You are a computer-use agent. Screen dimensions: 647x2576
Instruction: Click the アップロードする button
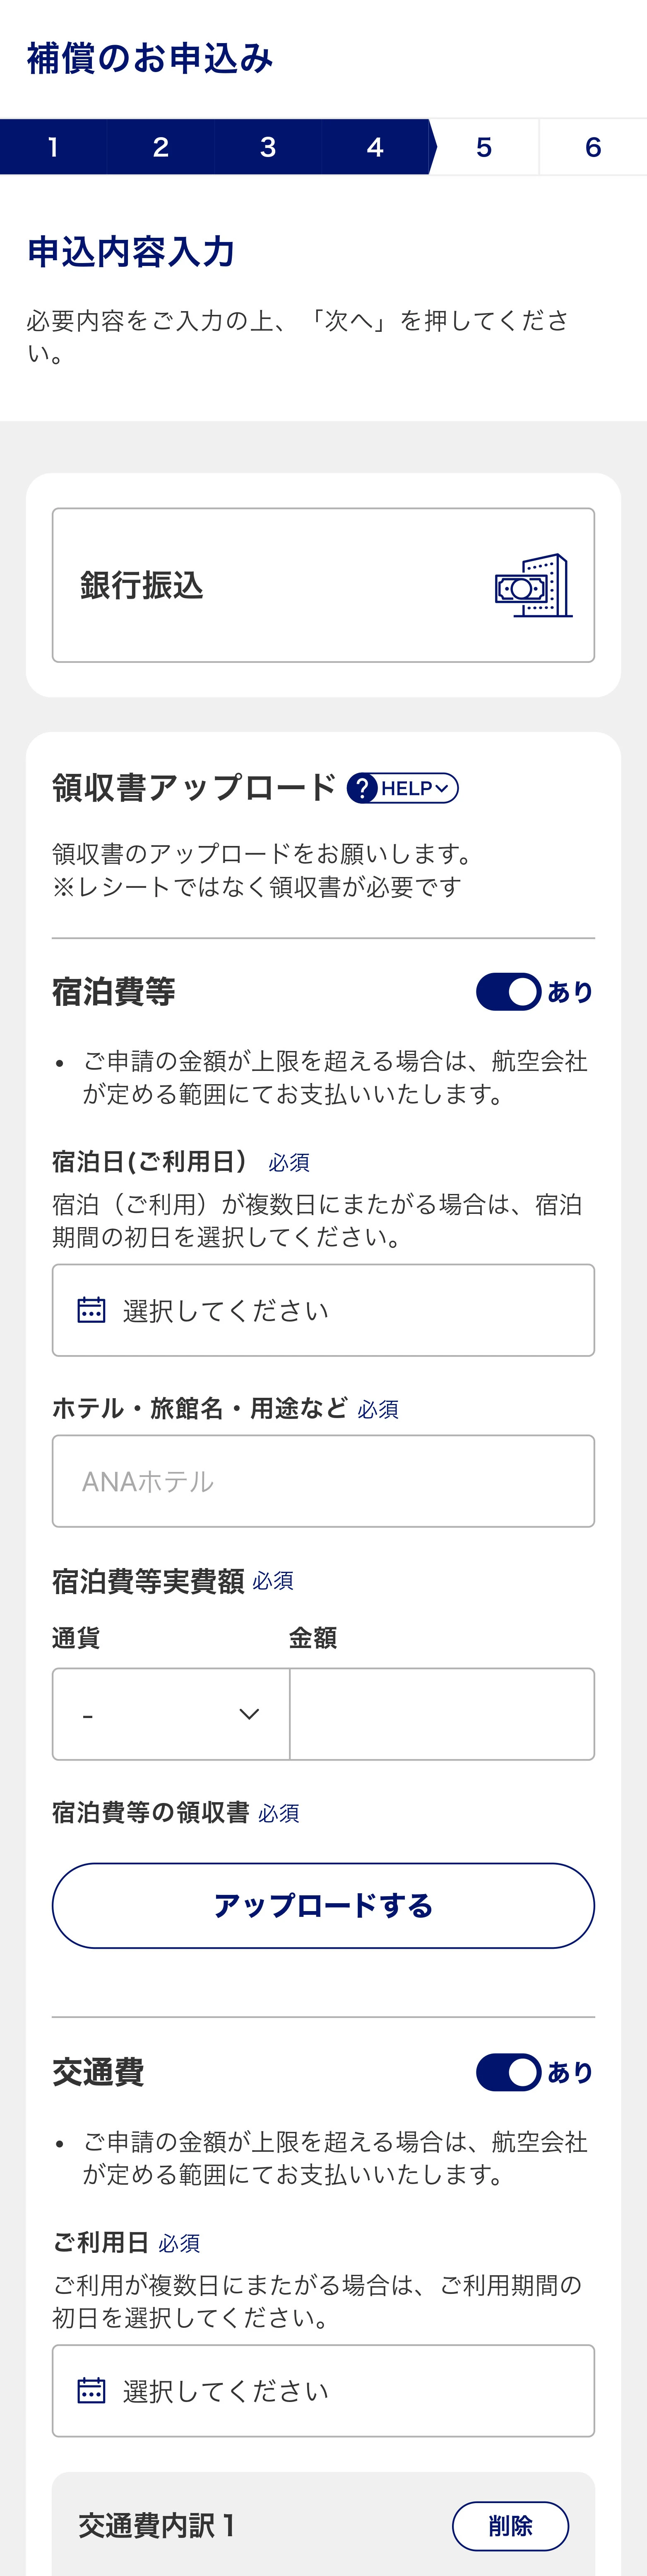[x=324, y=1905]
